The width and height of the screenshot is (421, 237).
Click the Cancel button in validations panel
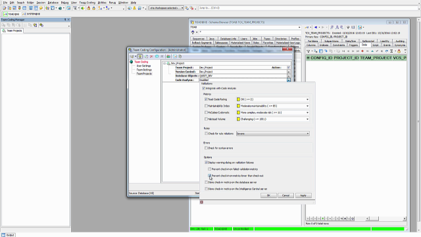tap(285, 196)
